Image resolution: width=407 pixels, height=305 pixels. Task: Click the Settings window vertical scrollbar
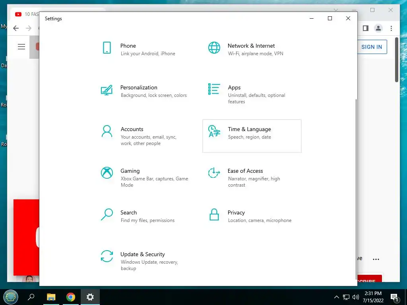[356, 189]
